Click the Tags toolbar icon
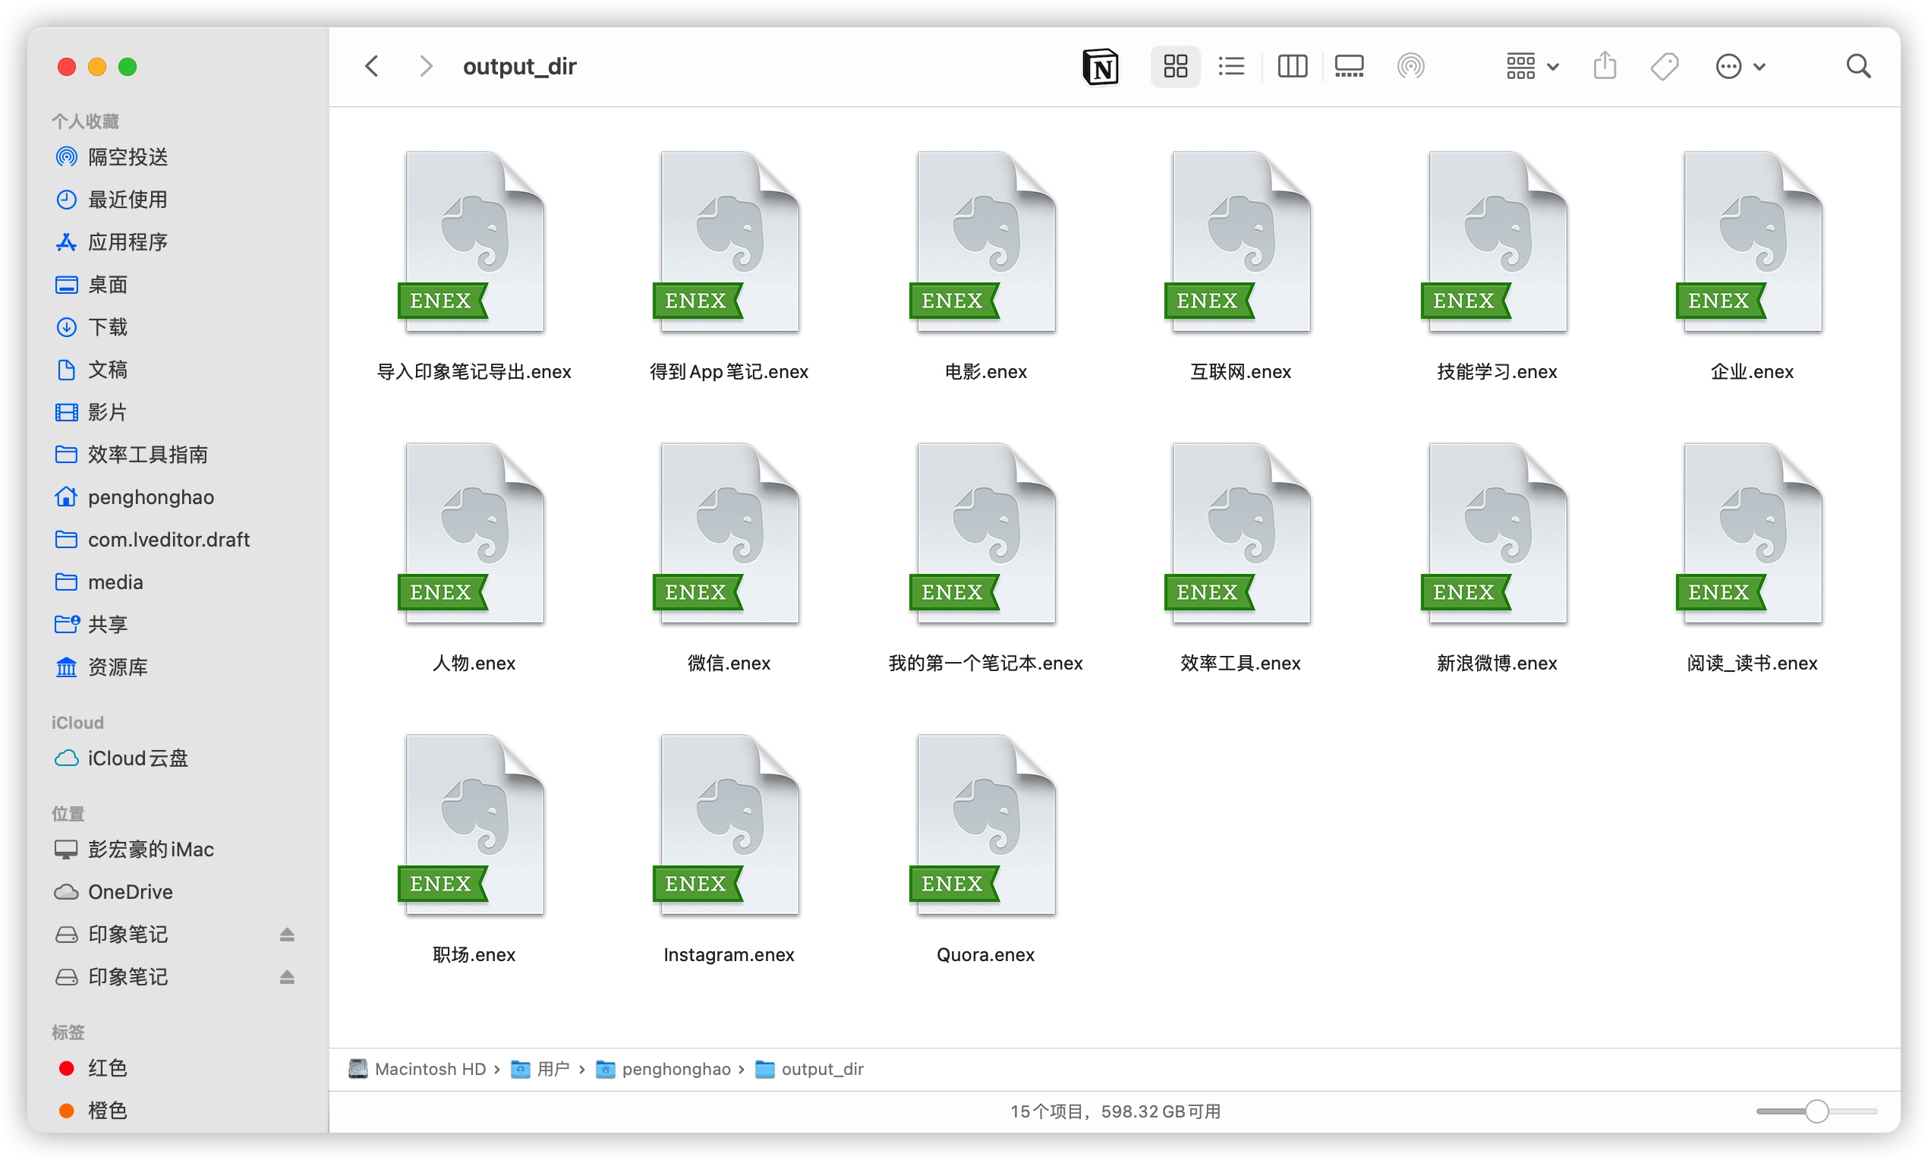The width and height of the screenshot is (1928, 1160). pos(1665,67)
